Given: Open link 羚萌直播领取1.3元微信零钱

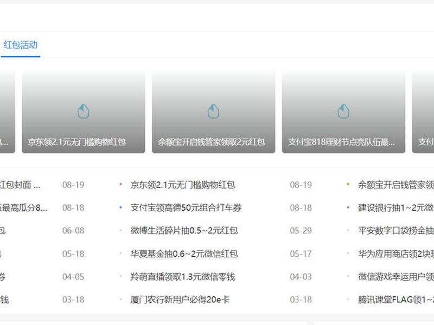Looking at the screenshot, I should [x=183, y=277].
